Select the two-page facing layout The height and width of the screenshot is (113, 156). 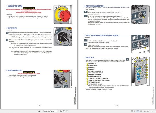pos(138,111)
